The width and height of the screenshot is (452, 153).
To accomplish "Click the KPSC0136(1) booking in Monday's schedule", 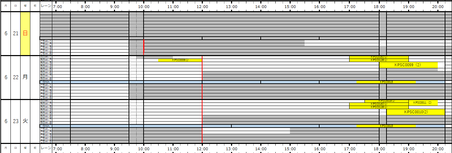I will click(379, 60).
